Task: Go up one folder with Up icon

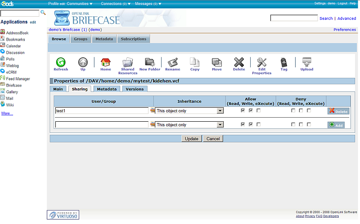Action: point(83,63)
